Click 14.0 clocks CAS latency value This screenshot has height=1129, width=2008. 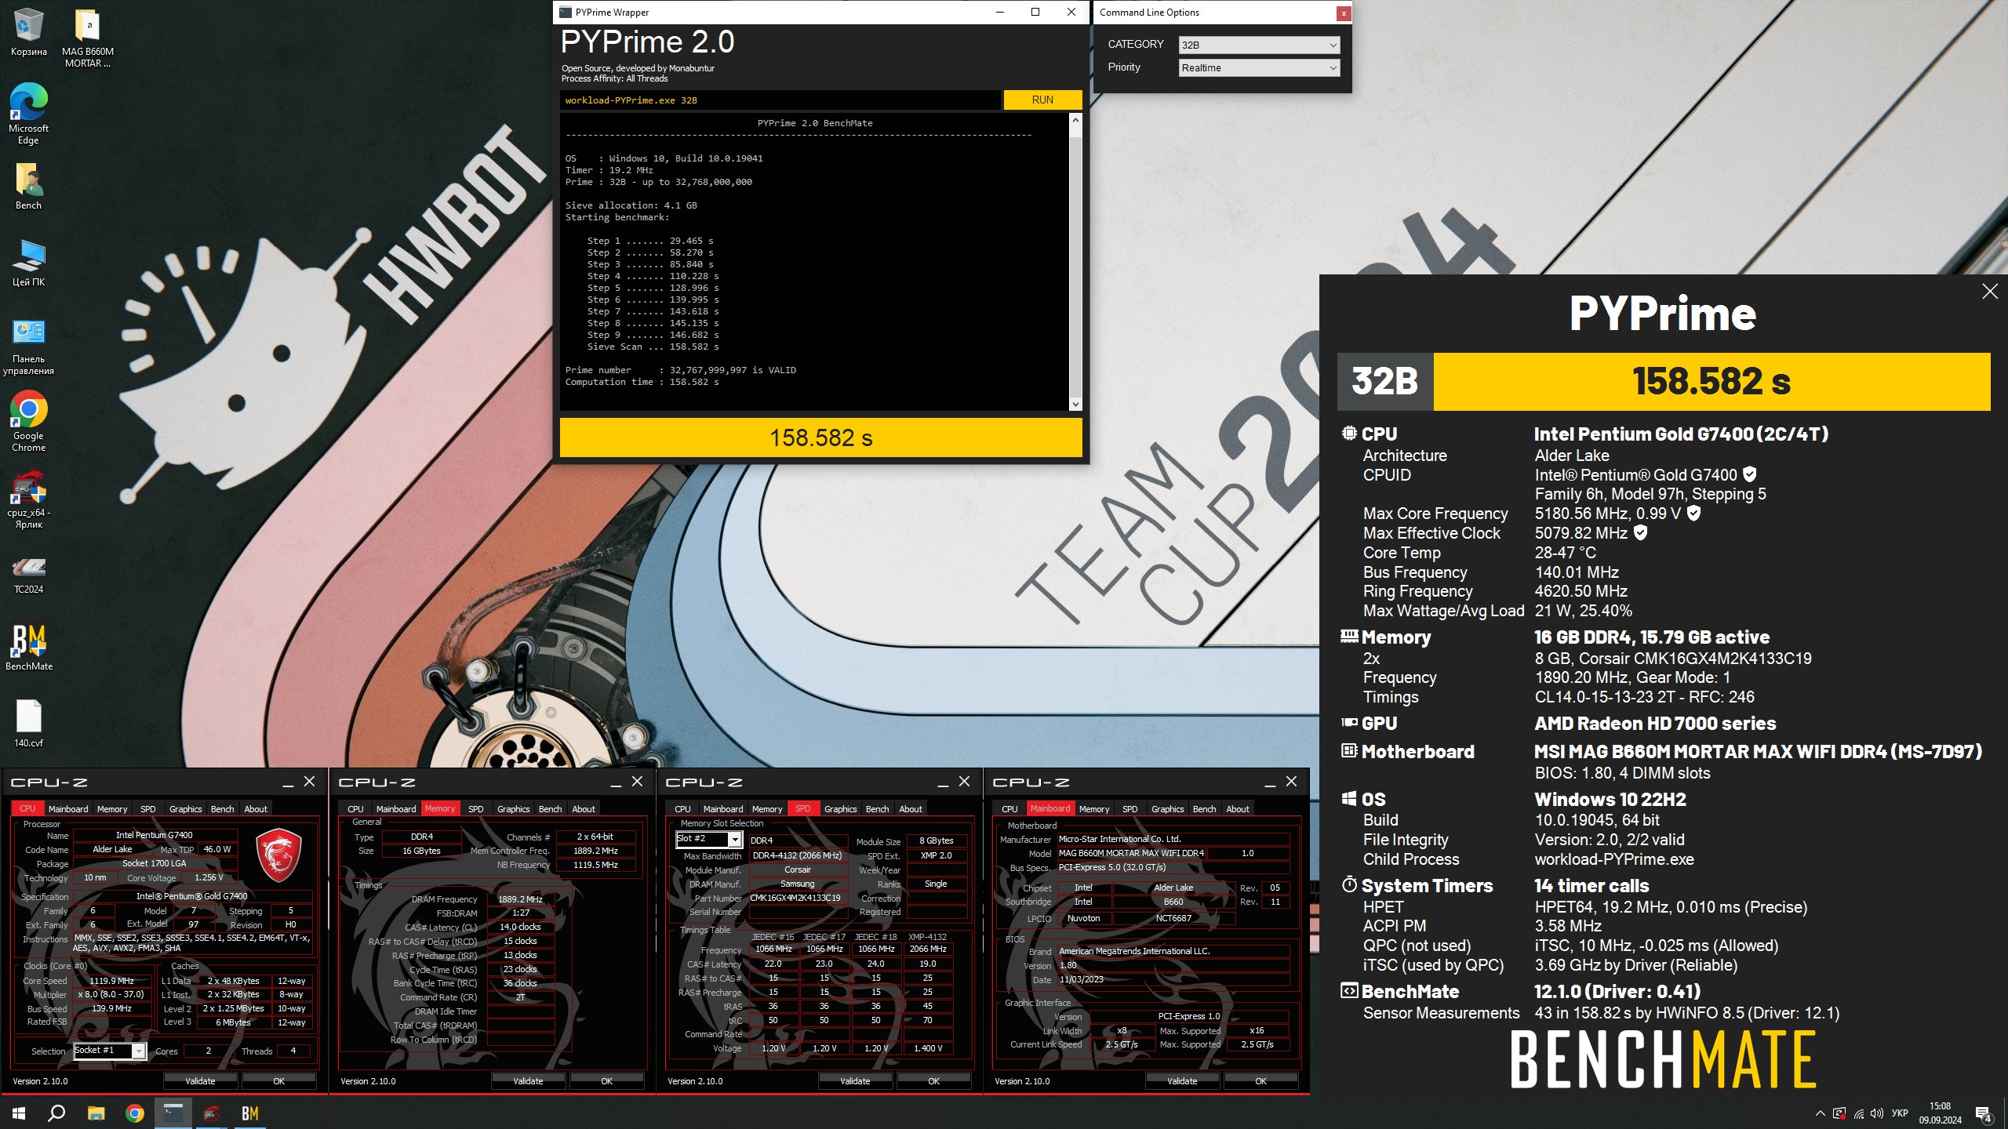point(520,927)
